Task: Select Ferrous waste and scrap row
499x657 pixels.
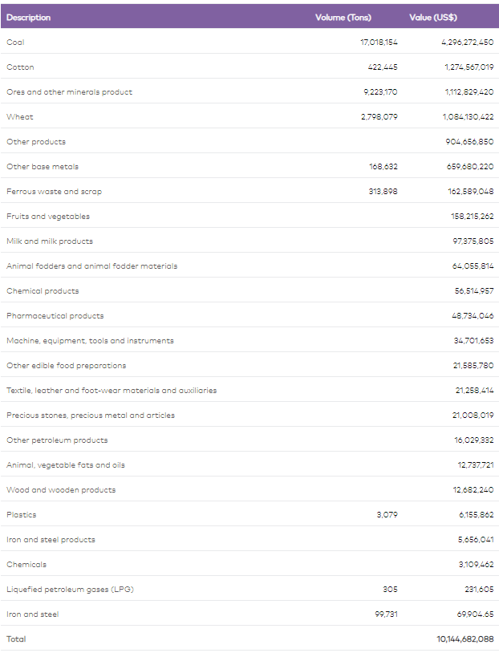Action: click(249, 192)
